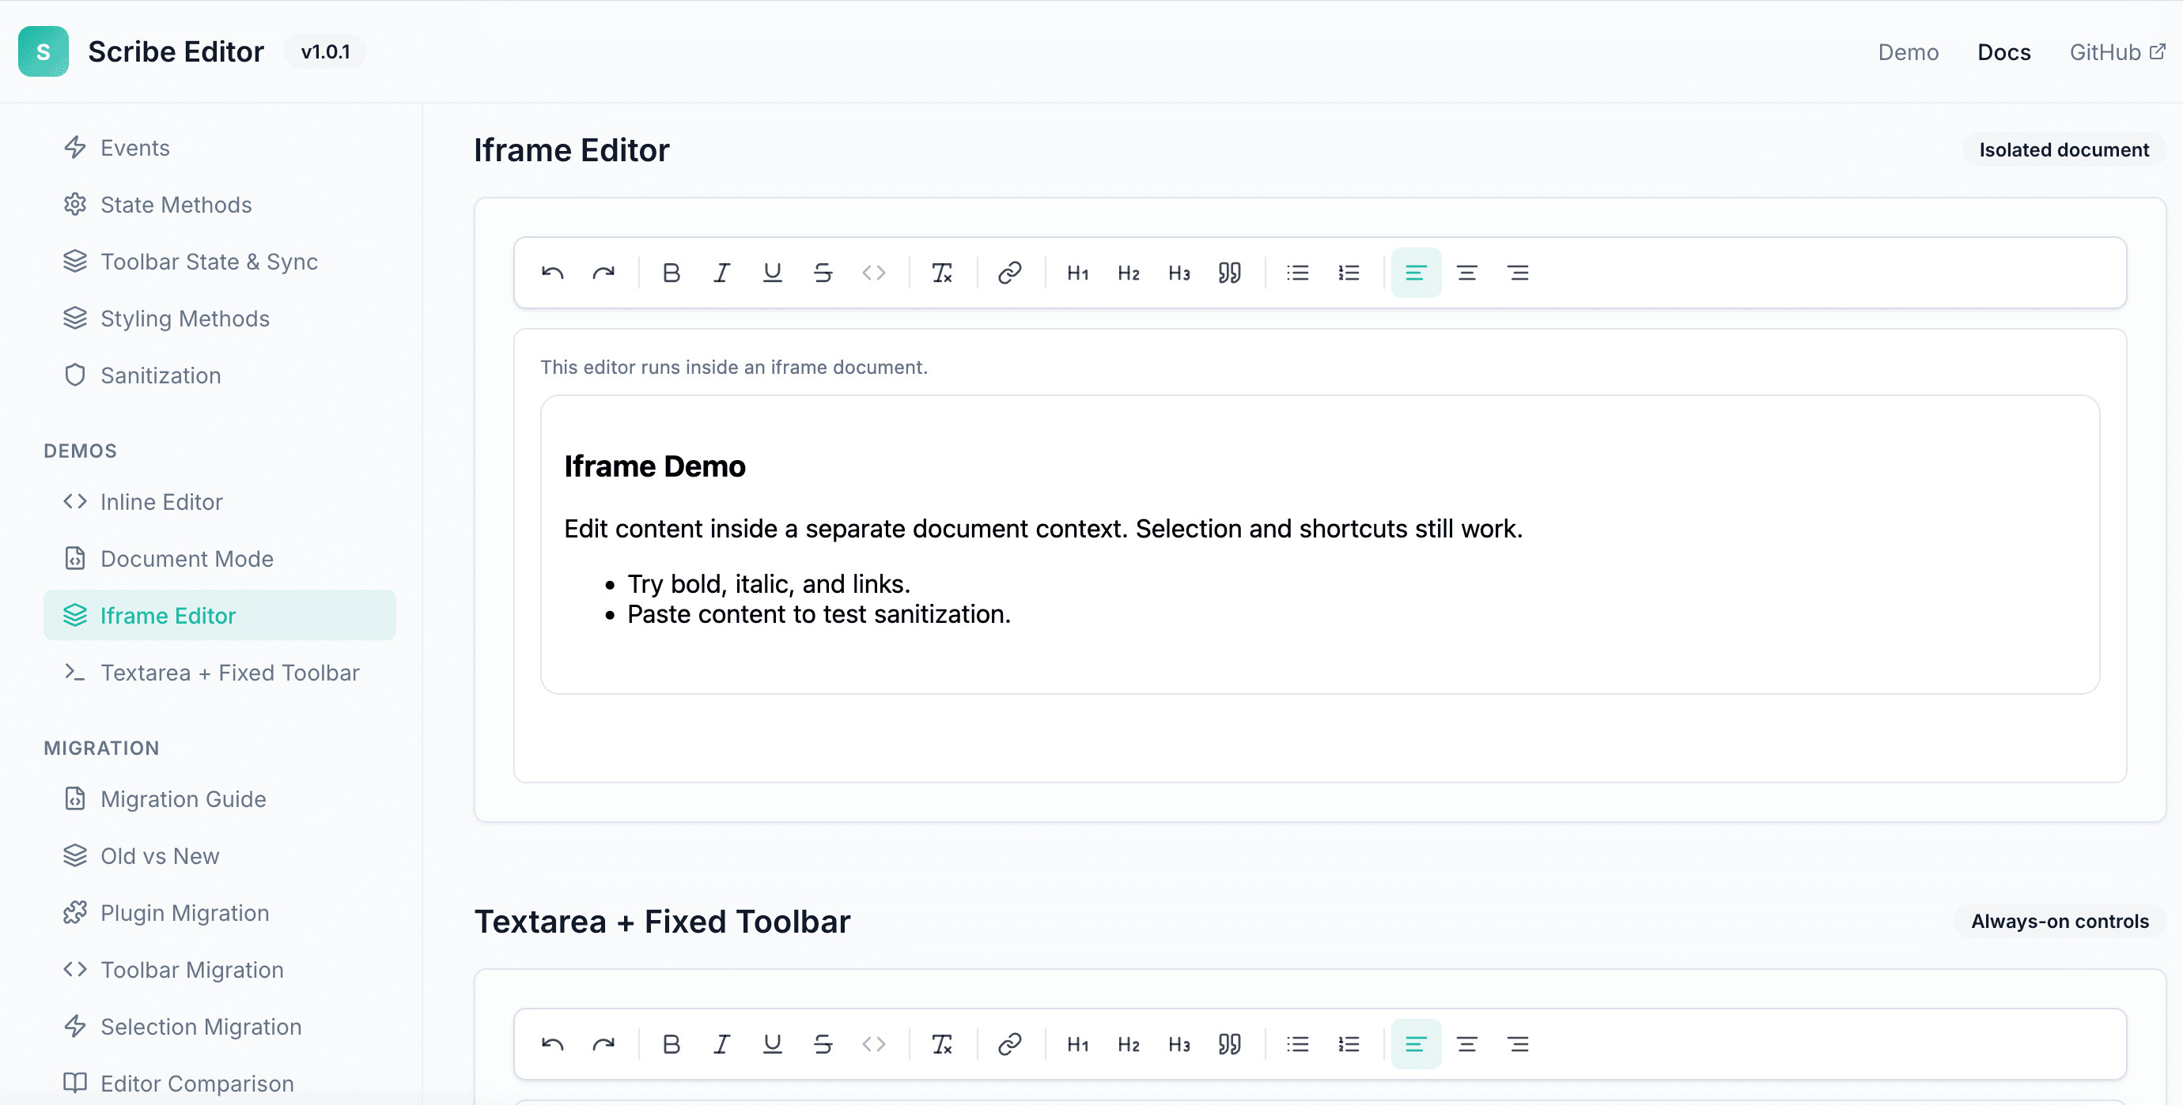Insert inline code with the code icon
2183x1105 pixels.
coord(874,273)
